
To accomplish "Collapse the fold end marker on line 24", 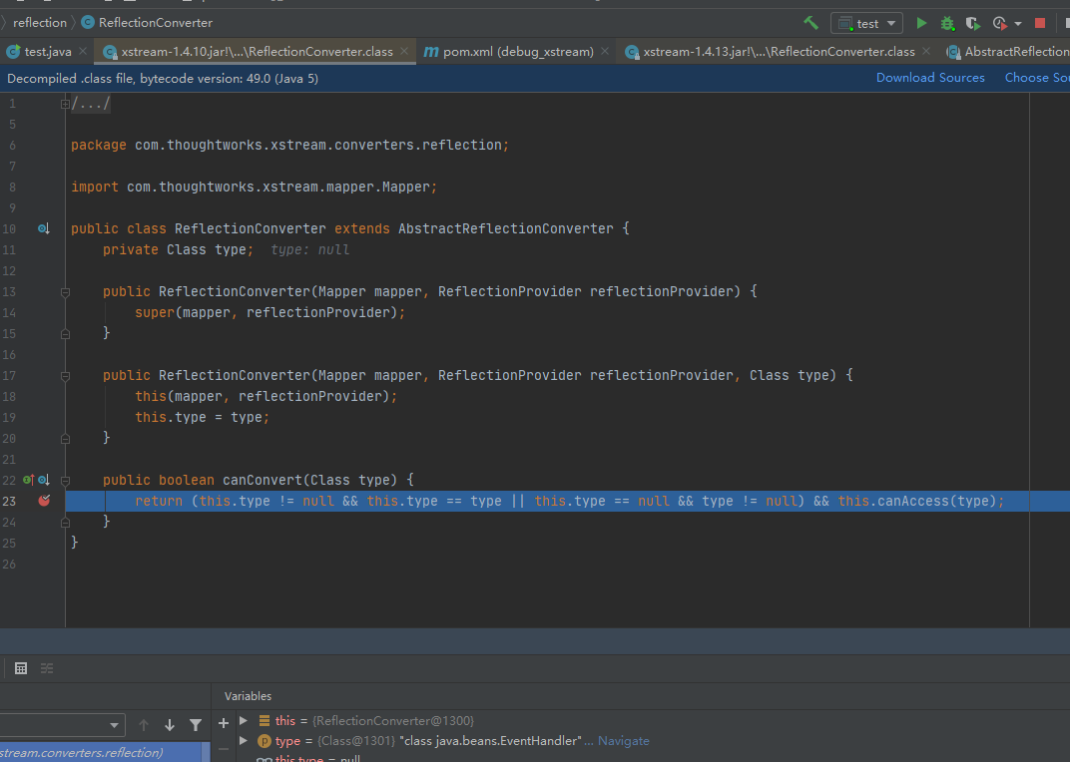I will click(x=66, y=523).
